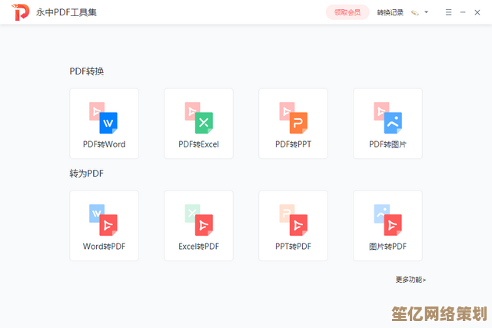Click the PPT转PDF label text

(294, 247)
